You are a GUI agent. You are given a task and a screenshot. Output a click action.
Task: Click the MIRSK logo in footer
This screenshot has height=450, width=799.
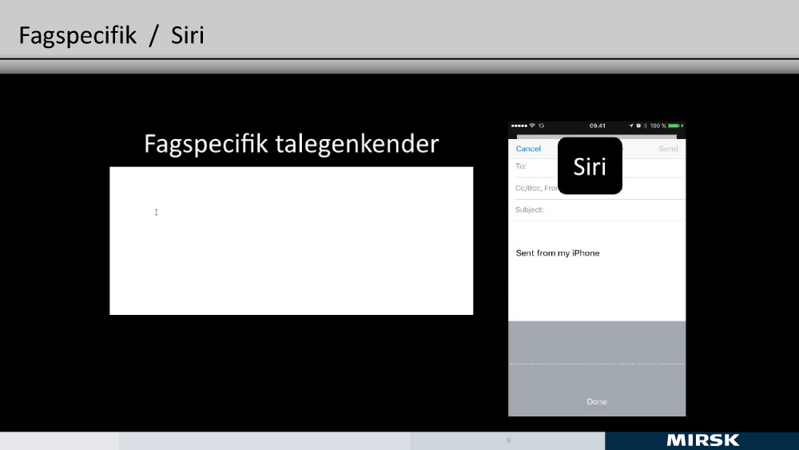pos(702,440)
